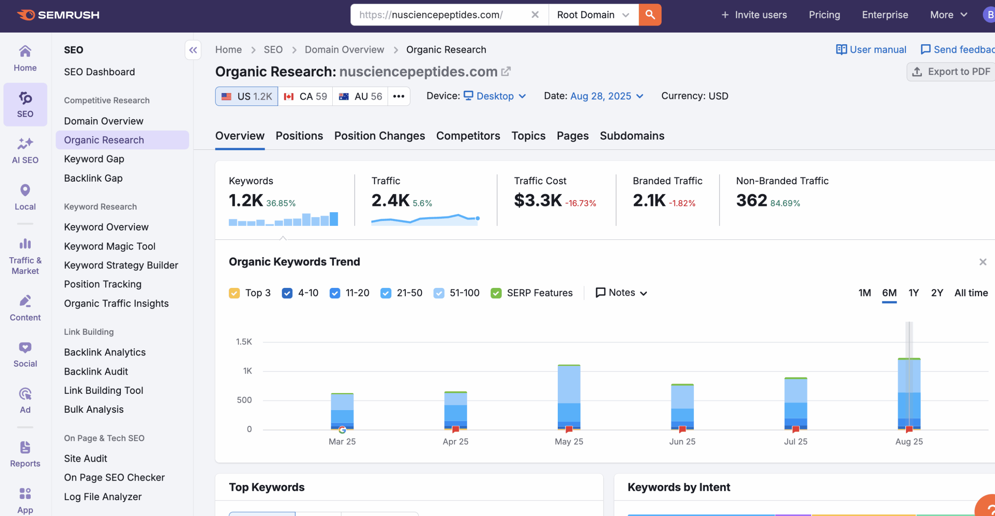Uncheck the 11-20 positions checkbox
This screenshot has height=516, width=995.
click(335, 293)
